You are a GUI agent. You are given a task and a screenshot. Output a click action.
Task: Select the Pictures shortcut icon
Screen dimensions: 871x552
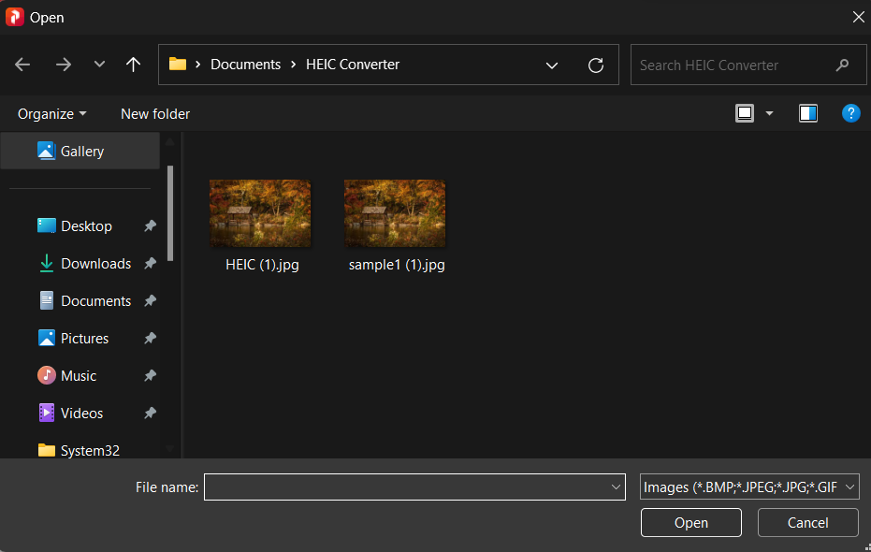click(x=46, y=338)
